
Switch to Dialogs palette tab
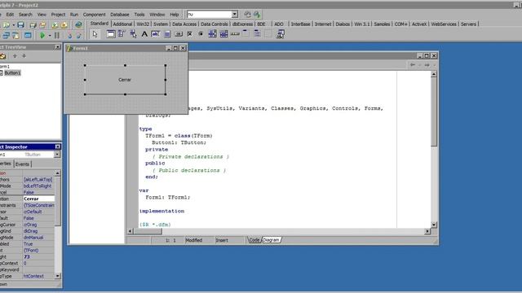coord(343,24)
